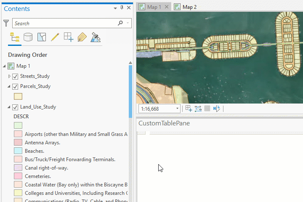Close the Contents pane

(x=129, y=8)
